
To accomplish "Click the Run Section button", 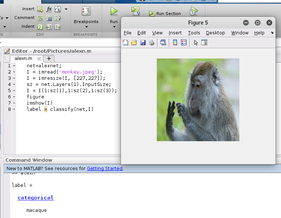I will [x=165, y=14].
